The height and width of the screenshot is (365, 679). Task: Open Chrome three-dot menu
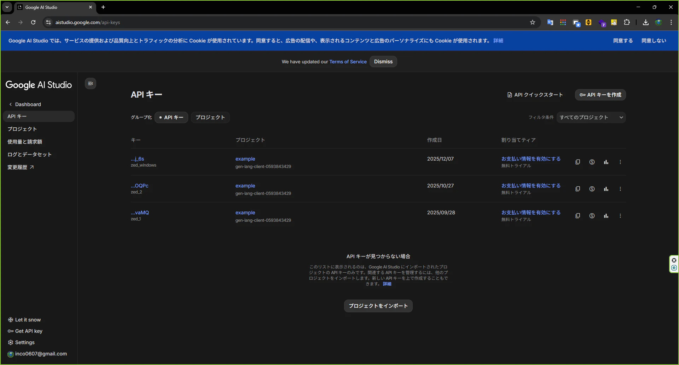[671, 22]
